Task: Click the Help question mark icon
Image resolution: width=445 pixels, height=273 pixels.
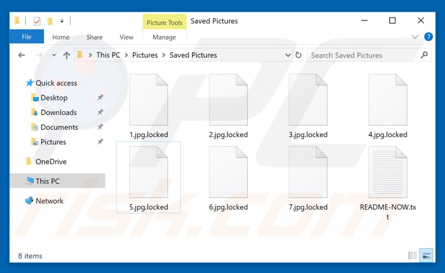Action: (429, 37)
